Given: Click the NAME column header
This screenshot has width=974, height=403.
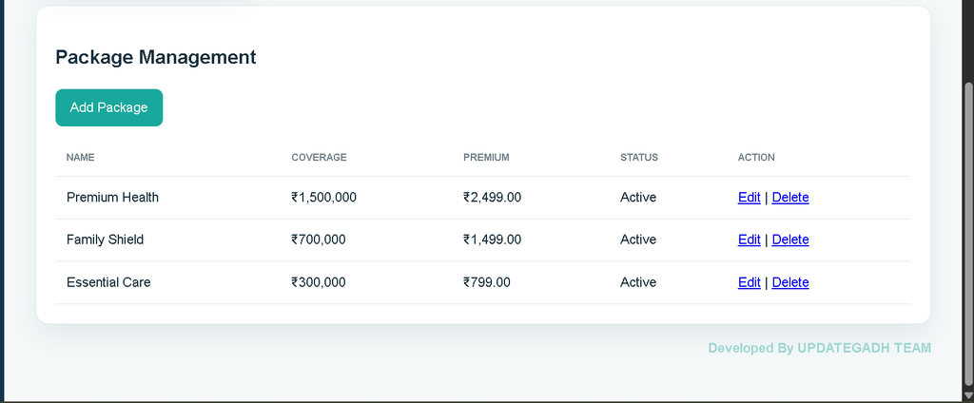Looking at the screenshot, I should pyautogui.click(x=81, y=158).
